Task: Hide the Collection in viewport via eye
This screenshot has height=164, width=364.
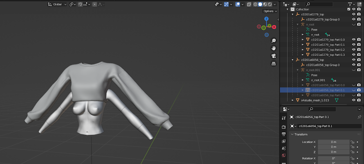Action: point(354,9)
